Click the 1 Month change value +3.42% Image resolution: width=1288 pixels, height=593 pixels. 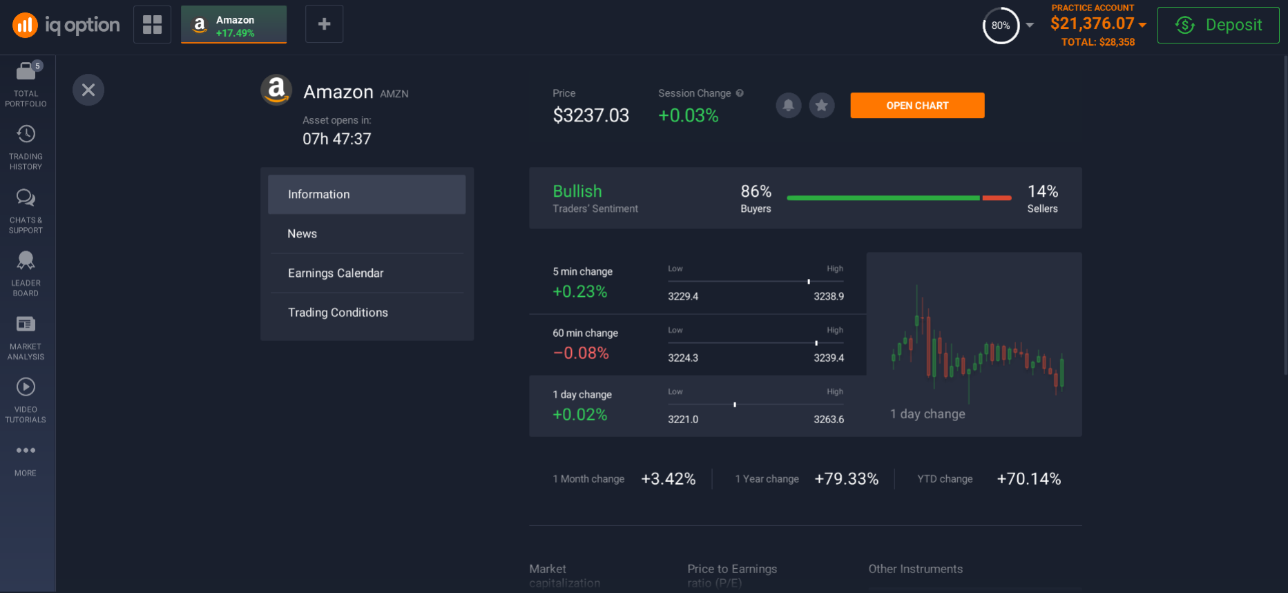pyautogui.click(x=668, y=479)
